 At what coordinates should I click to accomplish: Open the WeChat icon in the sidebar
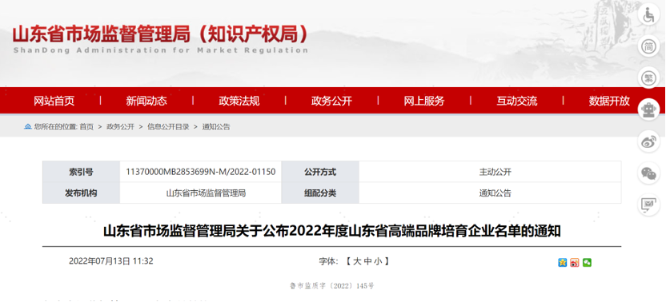click(x=648, y=173)
